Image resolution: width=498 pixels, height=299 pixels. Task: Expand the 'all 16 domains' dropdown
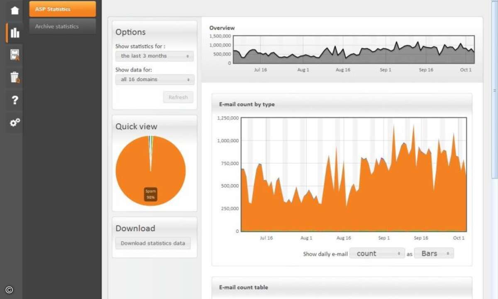click(154, 79)
